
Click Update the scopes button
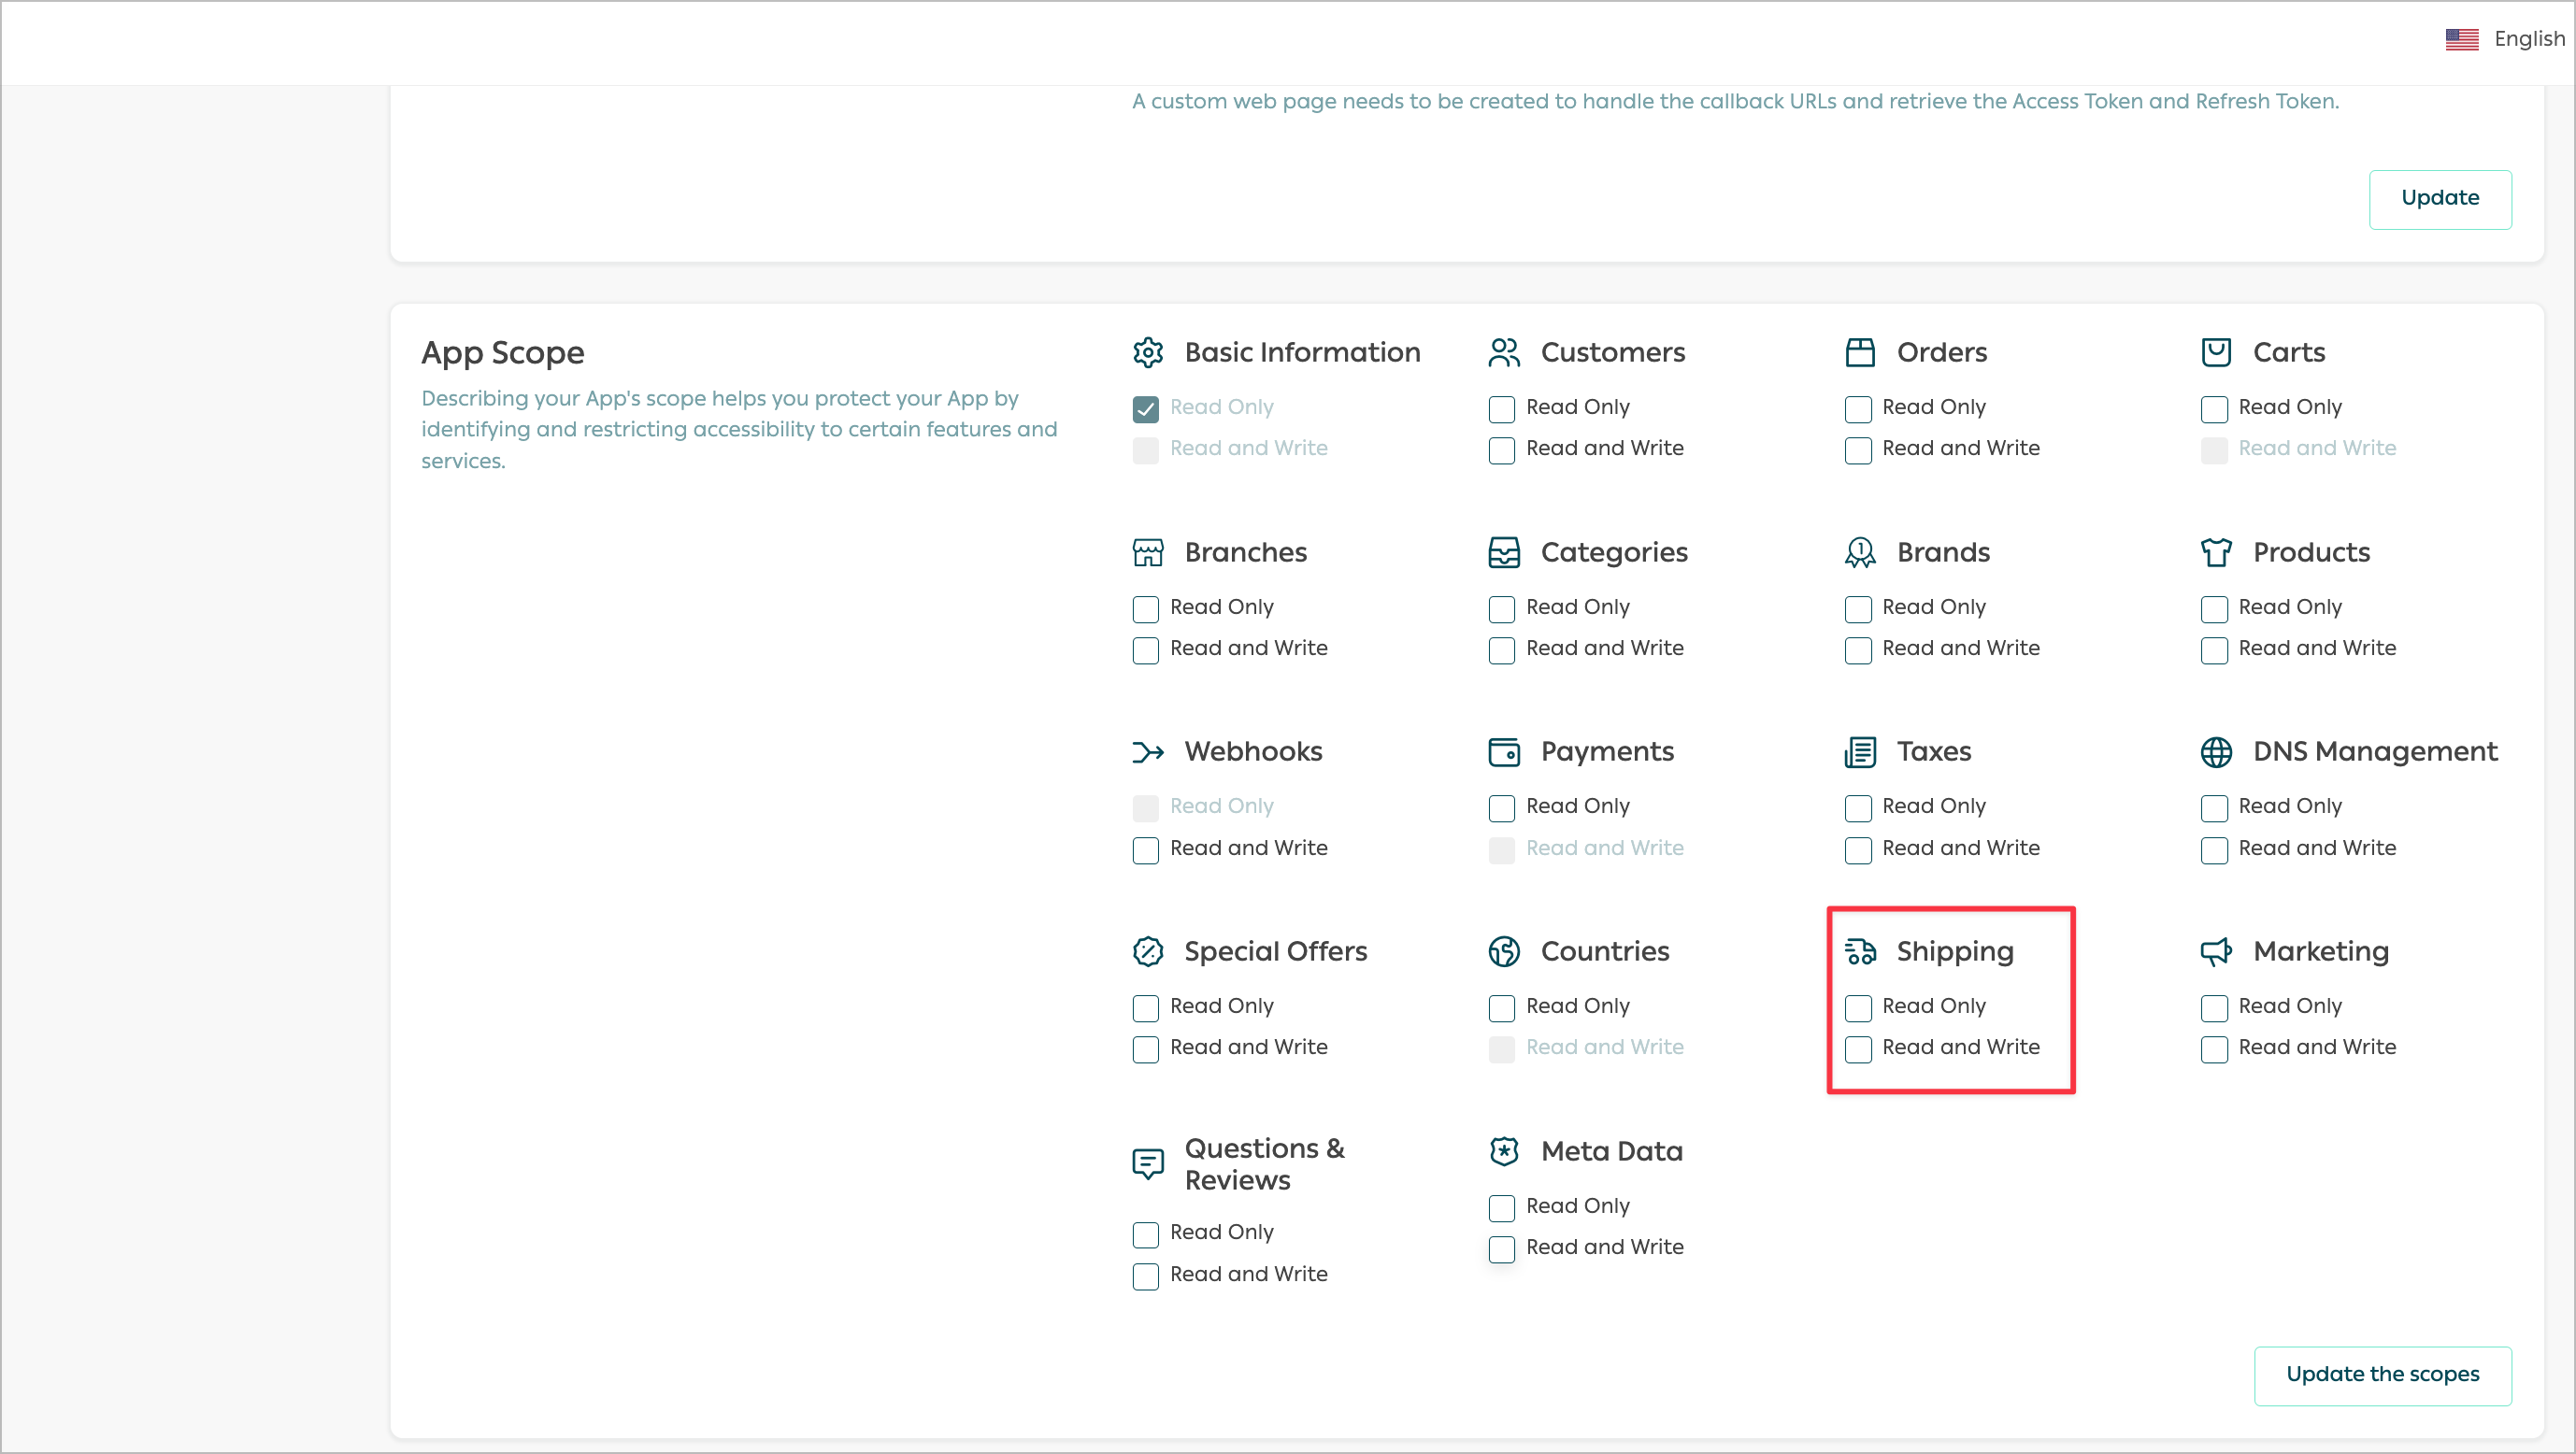(2382, 1375)
